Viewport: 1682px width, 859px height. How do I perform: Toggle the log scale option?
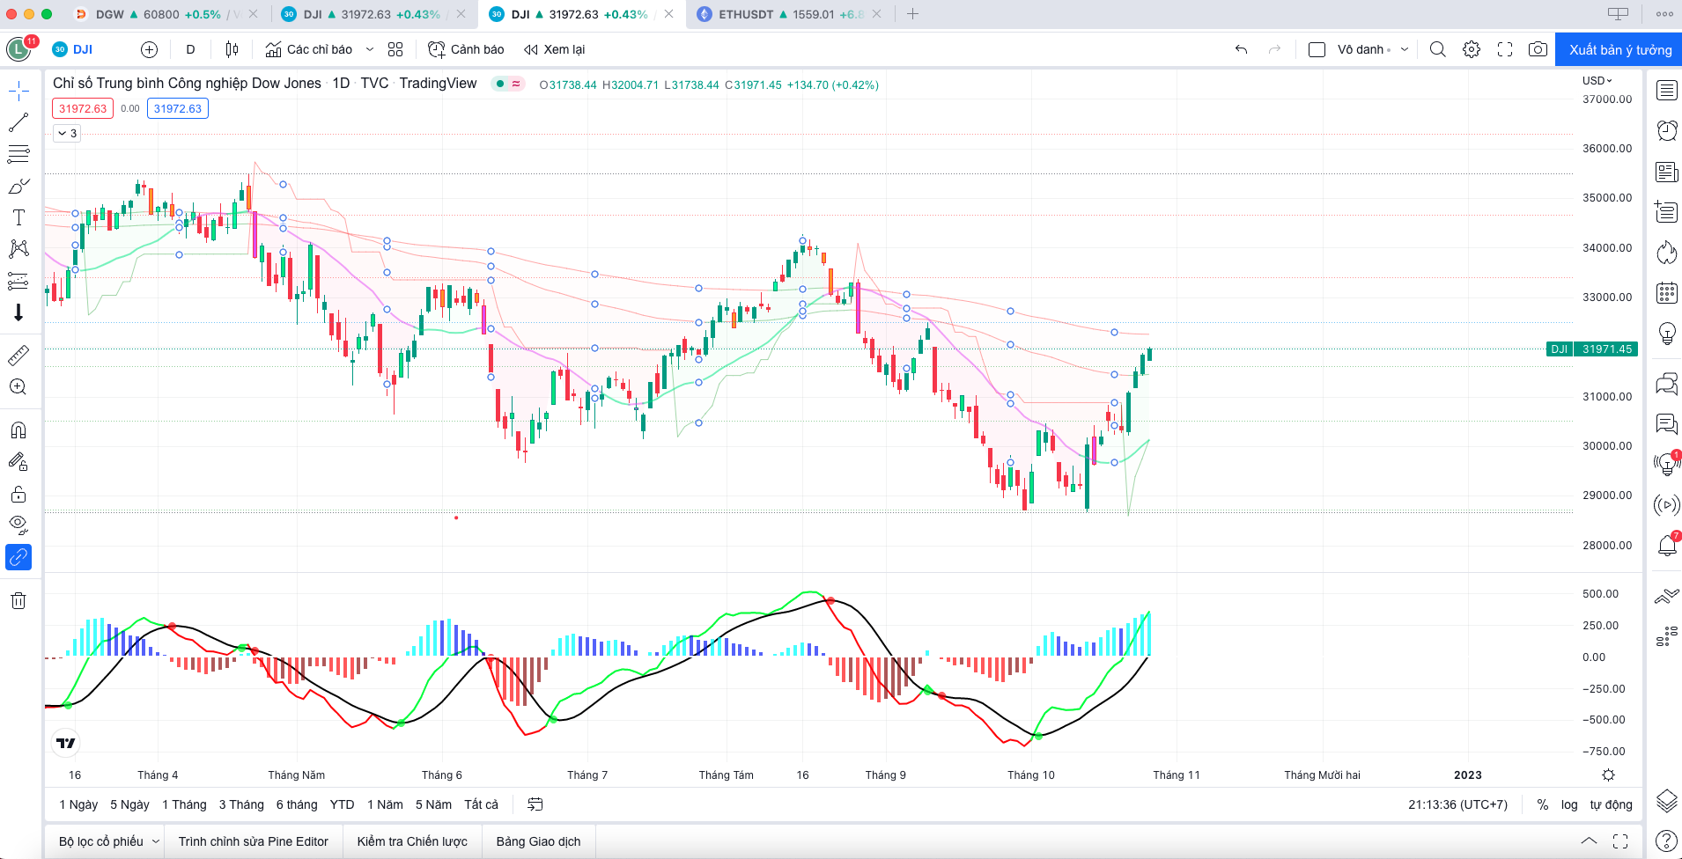(x=1569, y=804)
